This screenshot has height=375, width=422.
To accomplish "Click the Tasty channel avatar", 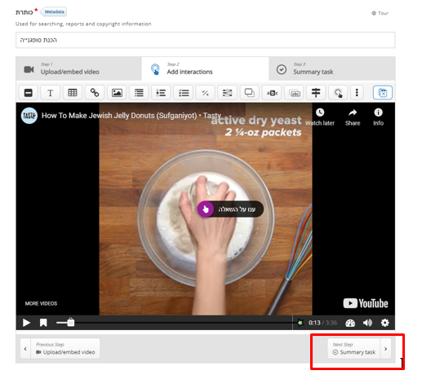I will click(x=29, y=116).
